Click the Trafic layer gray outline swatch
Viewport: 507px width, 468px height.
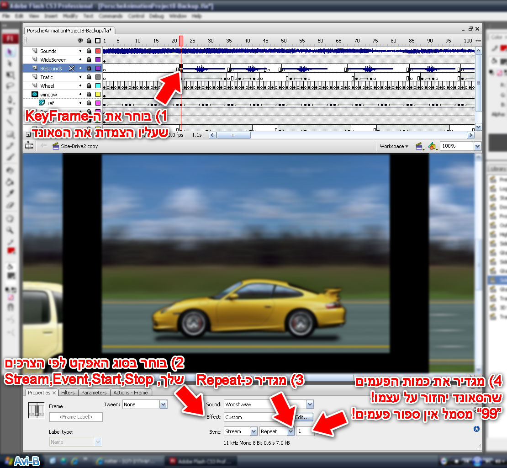pyautogui.click(x=97, y=77)
